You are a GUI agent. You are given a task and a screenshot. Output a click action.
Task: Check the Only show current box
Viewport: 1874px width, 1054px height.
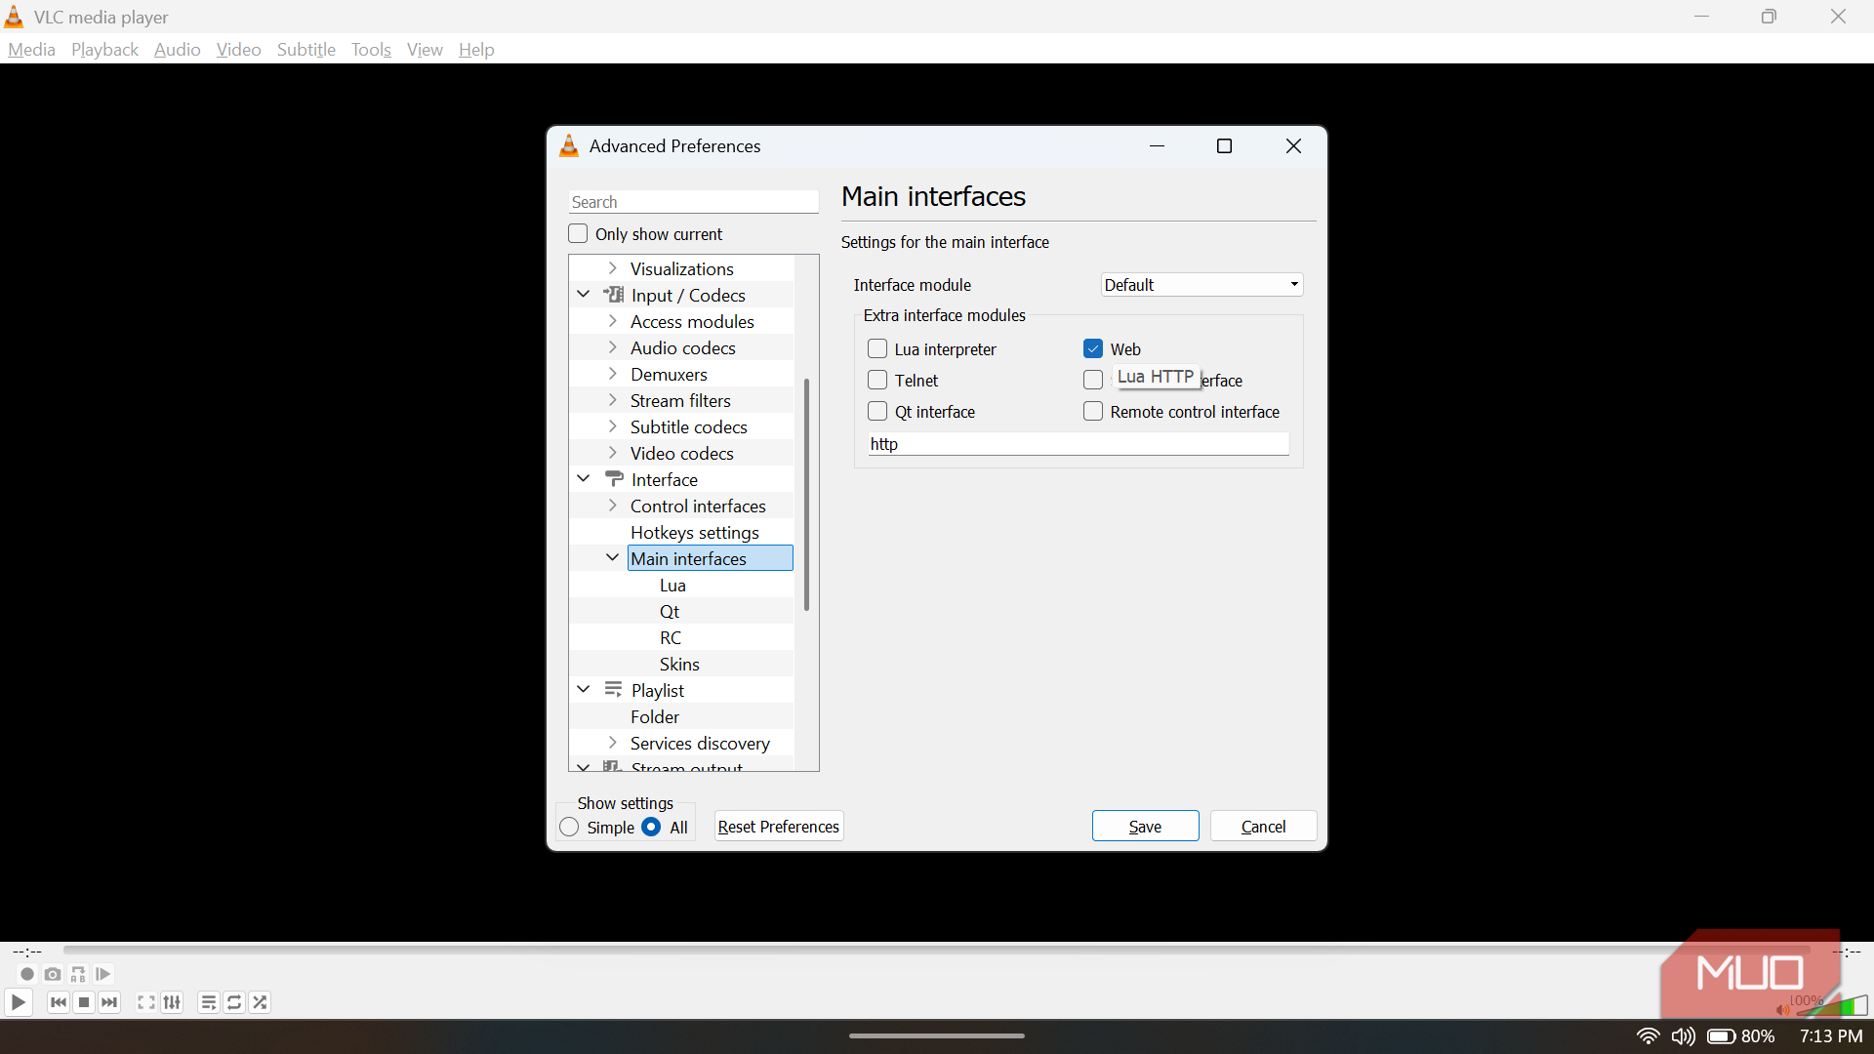point(578,234)
